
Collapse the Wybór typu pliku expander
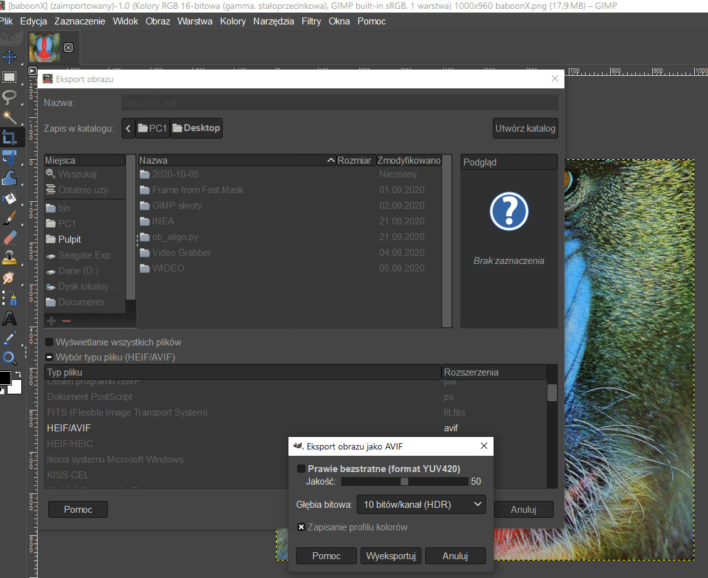coord(50,357)
